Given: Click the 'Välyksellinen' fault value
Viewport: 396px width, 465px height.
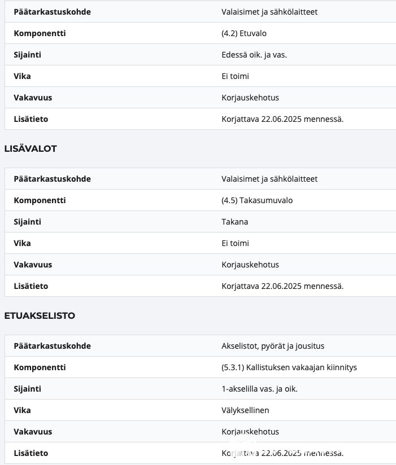Looking at the screenshot, I should coord(245,410).
